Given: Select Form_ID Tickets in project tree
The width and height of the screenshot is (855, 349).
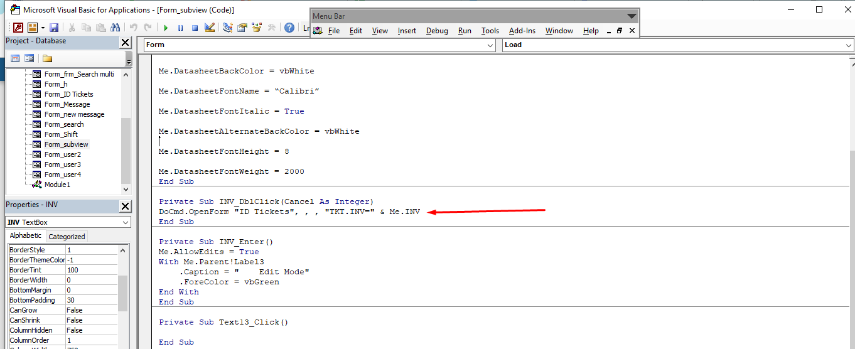Looking at the screenshot, I should coord(68,94).
